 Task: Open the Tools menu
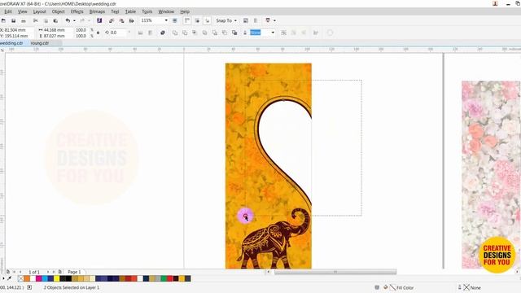147,11
